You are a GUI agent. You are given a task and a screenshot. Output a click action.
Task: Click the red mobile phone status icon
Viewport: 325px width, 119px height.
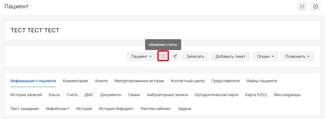pos(163,56)
